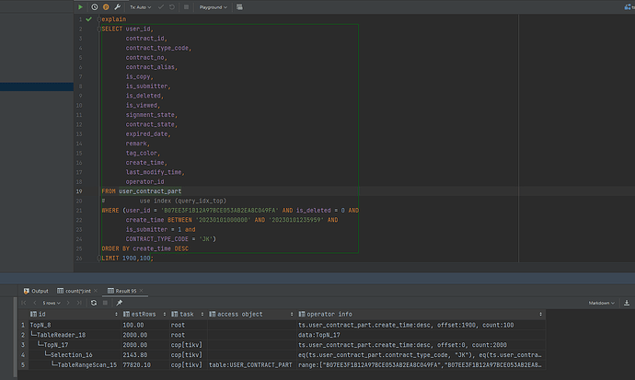Select the TopN_8 cell
Screen dimensions: 635x380
click(75, 325)
